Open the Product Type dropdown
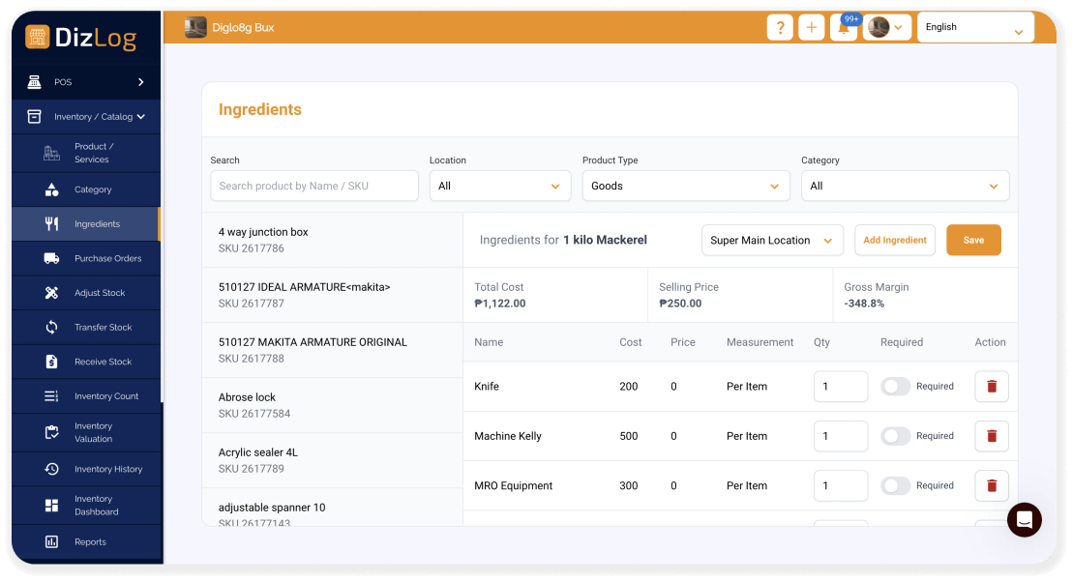 (x=685, y=187)
